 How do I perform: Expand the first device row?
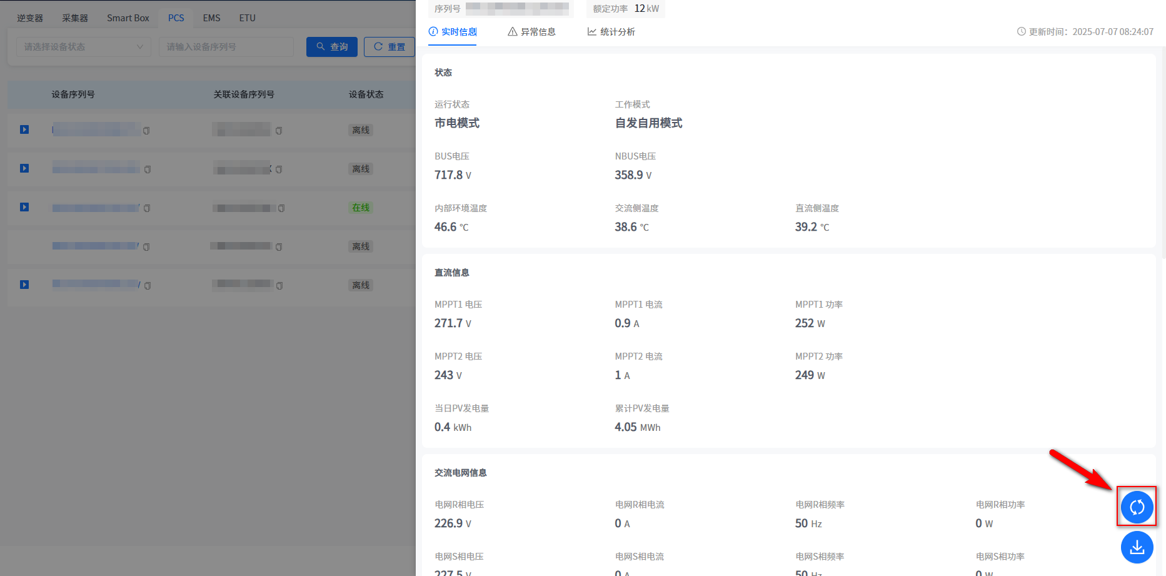(24, 129)
